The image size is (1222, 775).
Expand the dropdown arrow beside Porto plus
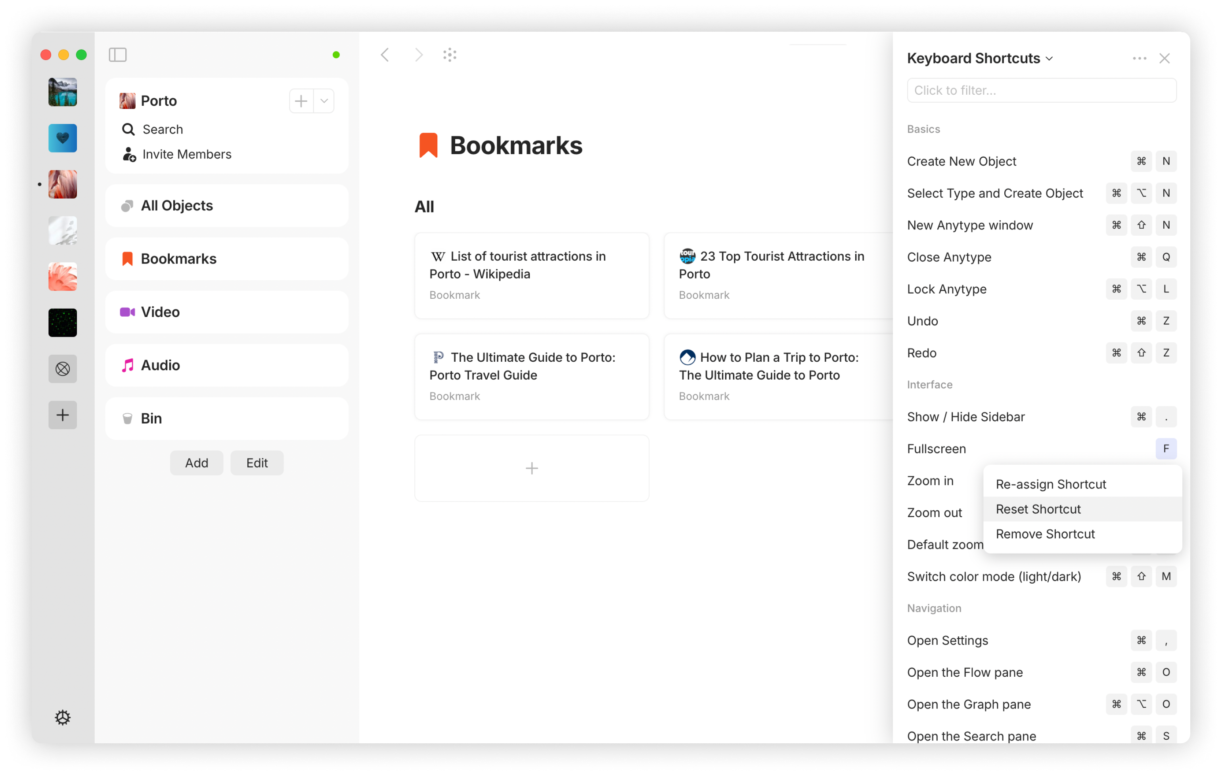324,101
